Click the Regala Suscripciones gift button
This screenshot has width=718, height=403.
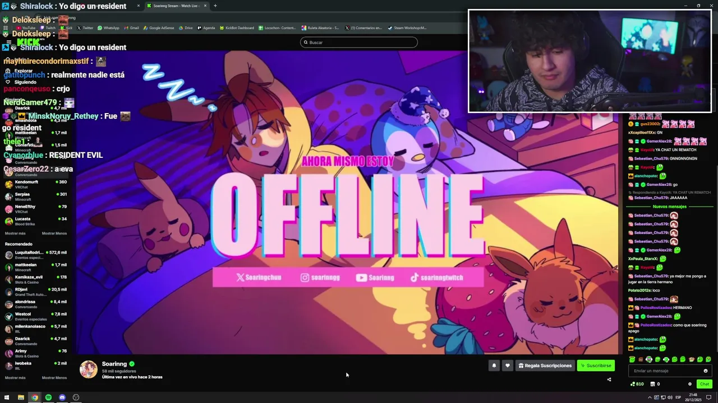[545, 365]
